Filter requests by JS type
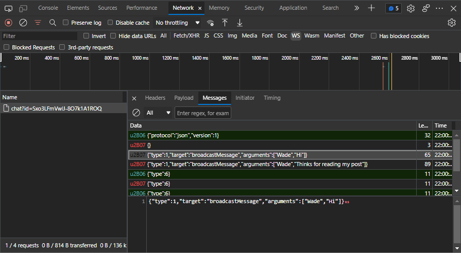Viewport: 461px width, 253px height. [207, 35]
